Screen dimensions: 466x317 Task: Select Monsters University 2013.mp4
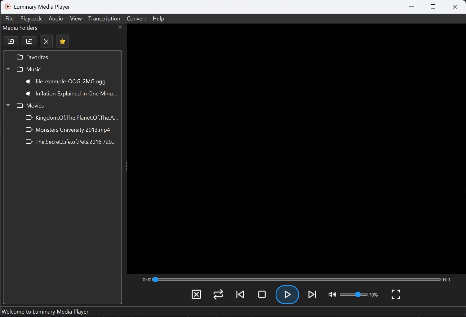coord(73,130)
